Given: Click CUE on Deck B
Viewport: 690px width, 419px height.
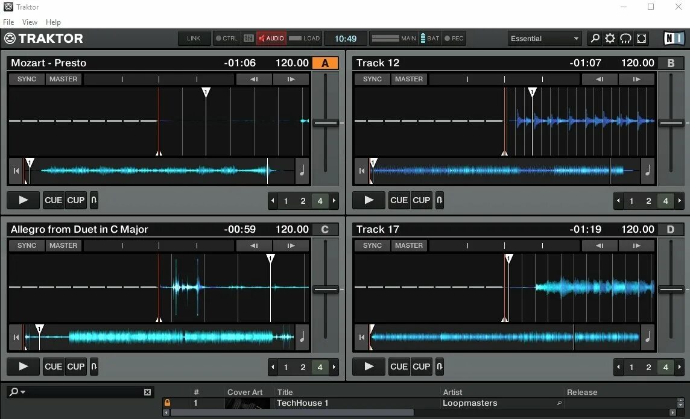Looking at the screenshot, I should 399,200.
